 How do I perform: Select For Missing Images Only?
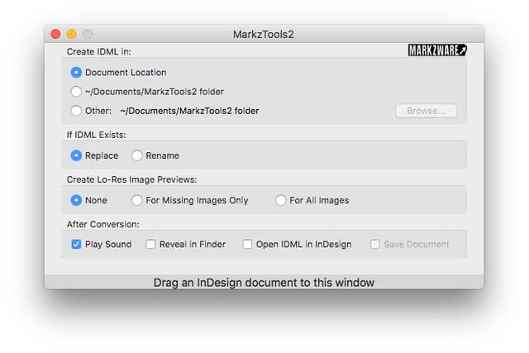137,200
